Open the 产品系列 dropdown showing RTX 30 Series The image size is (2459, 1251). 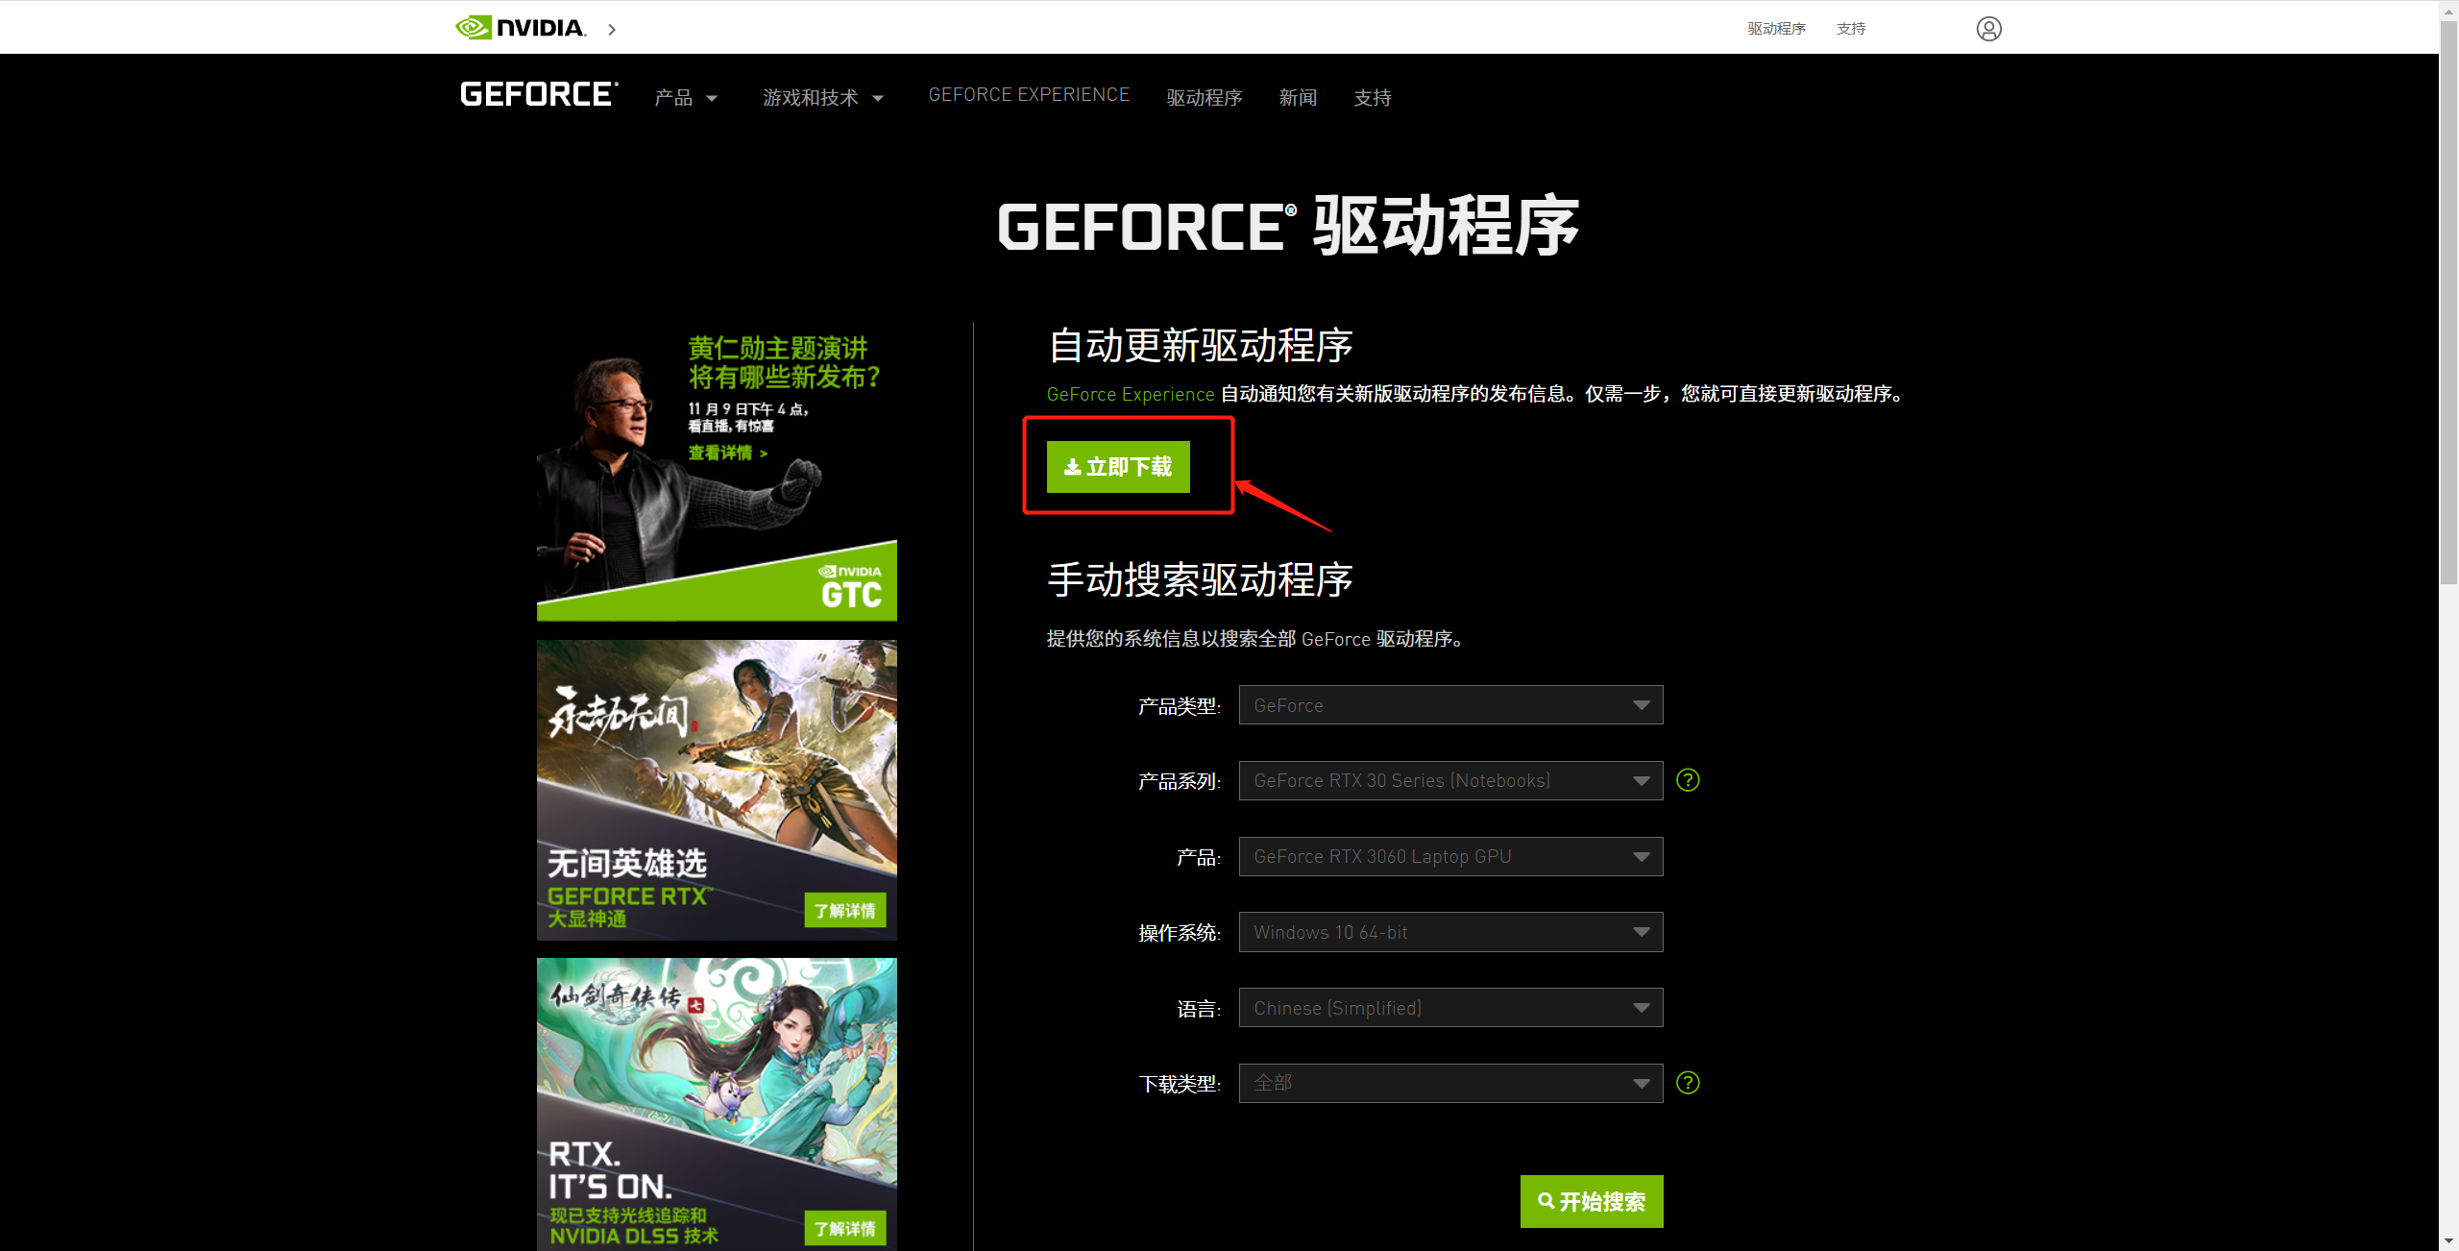tap(1449, 780)
